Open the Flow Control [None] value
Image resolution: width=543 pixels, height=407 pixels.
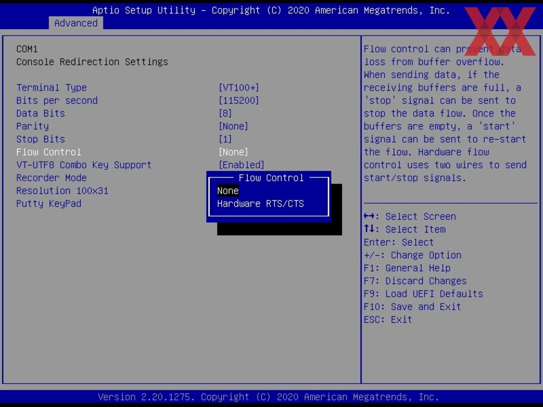pos(233,152)
